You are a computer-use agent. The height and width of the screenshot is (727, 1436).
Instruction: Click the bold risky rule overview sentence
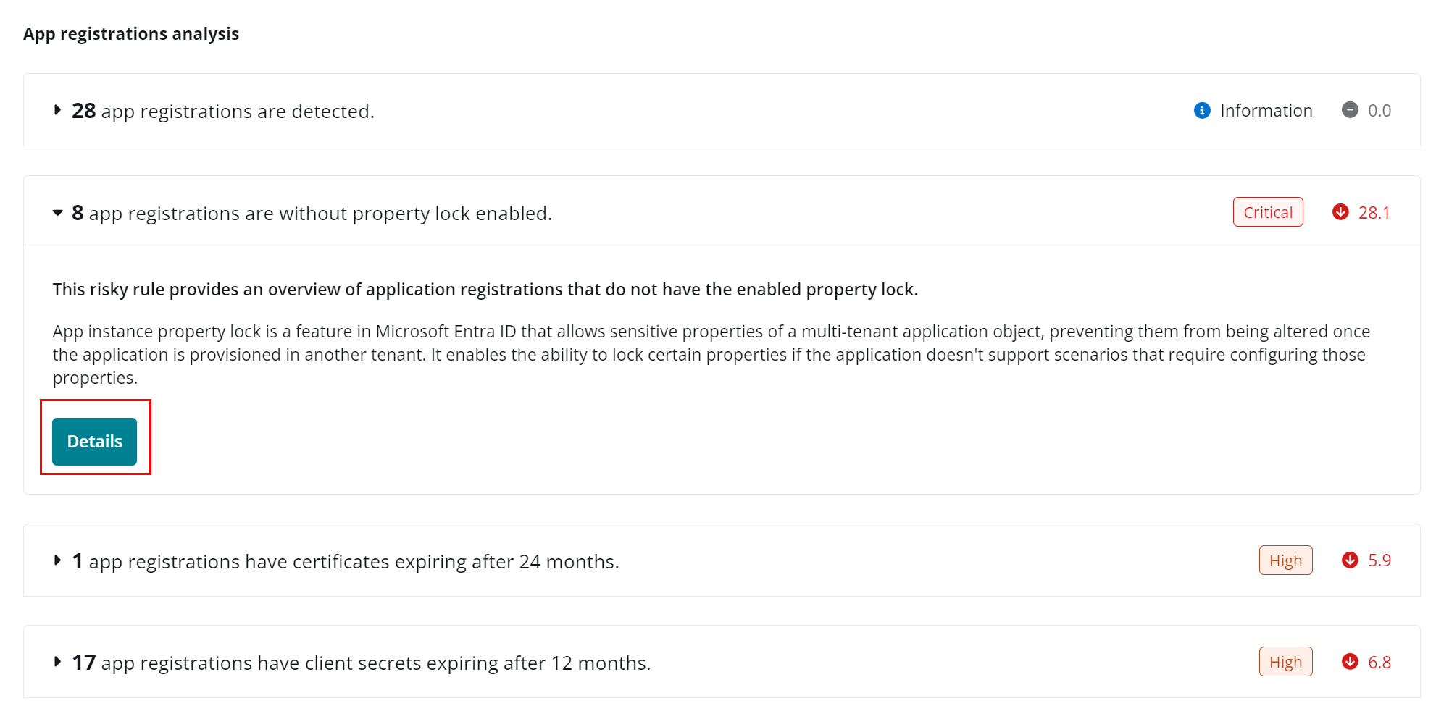click(x=485, y=290)
